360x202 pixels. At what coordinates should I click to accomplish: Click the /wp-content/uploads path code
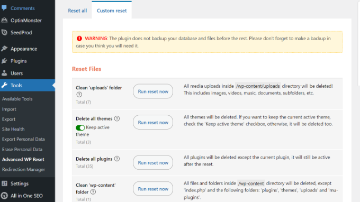coord(258,86)
